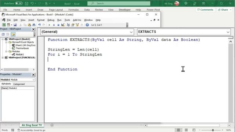Switch to Excel Developer ribbon tab

124,10
